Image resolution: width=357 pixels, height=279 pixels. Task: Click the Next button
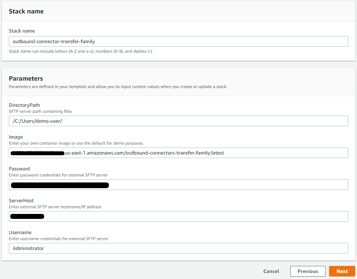point(342,271)
